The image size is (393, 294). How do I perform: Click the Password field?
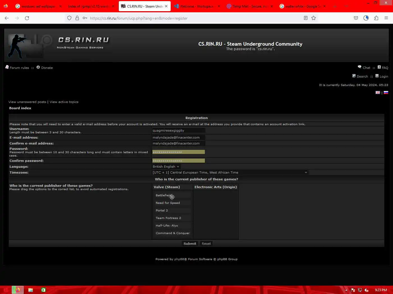click(x=179, y=152)
